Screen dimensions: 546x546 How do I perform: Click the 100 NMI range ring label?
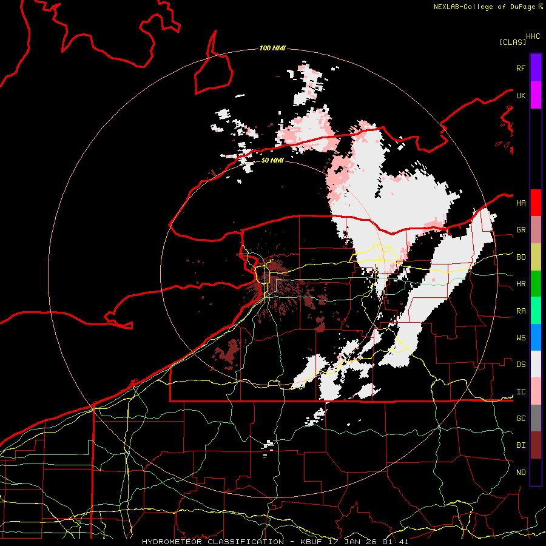tap(272, 48)
